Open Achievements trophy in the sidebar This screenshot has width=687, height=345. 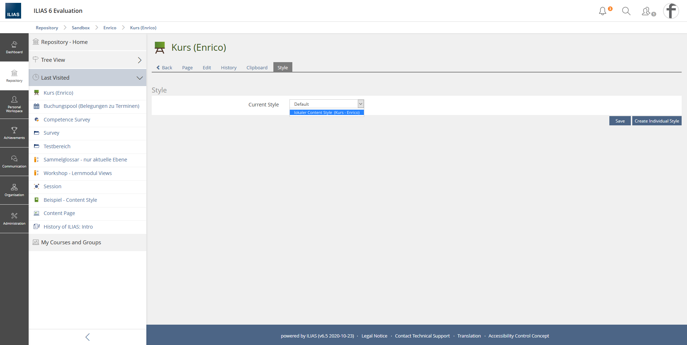[14, 133]
